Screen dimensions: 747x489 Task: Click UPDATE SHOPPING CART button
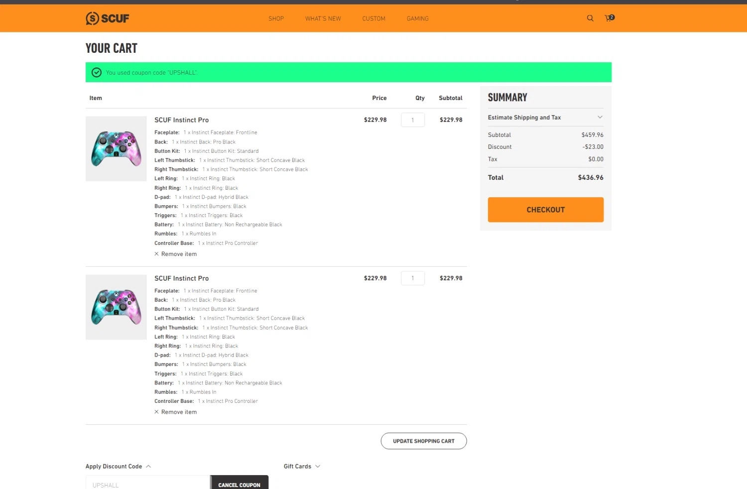[423, 441]
